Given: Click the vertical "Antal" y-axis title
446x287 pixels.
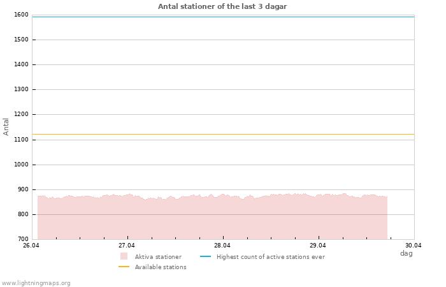Looking at the screenshot, I should (x=6, y=126).
